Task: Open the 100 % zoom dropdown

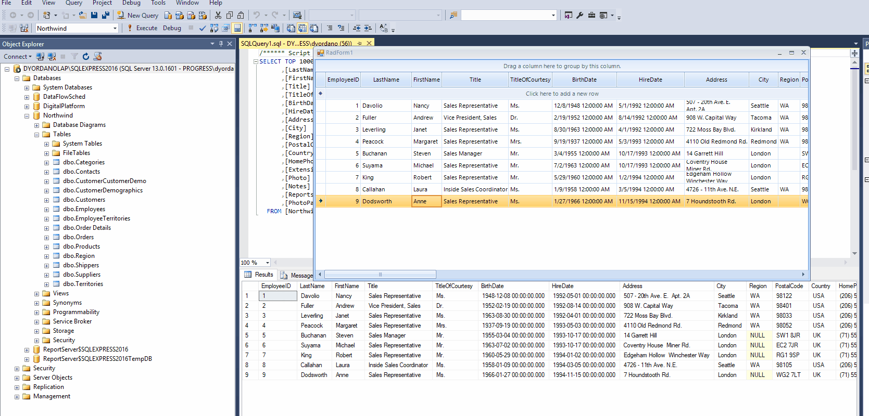Action: 267,263
